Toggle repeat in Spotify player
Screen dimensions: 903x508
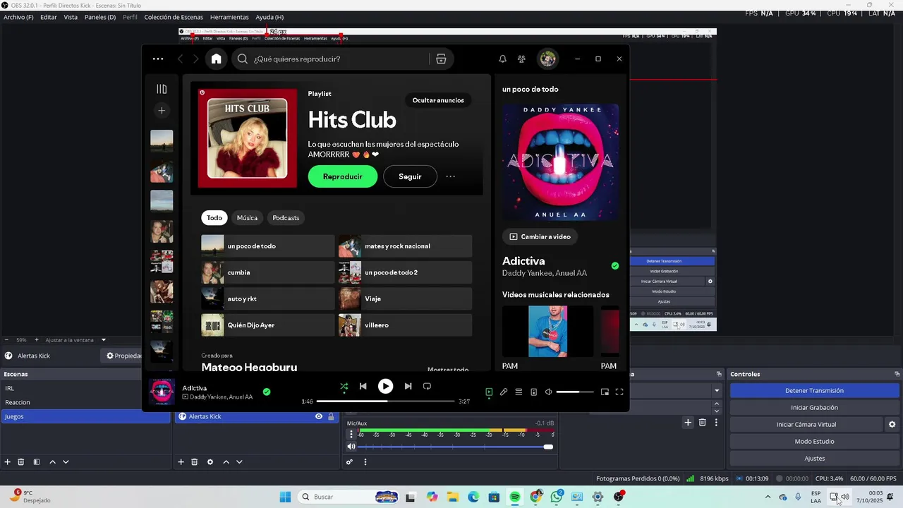pos(427,386)
